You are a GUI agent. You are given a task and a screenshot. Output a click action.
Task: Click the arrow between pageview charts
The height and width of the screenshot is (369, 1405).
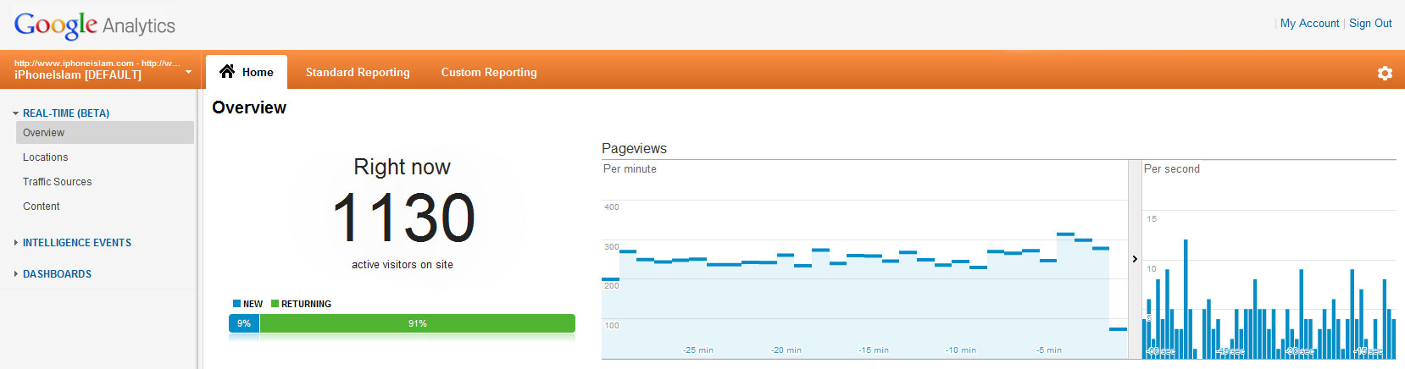pyautogui.click(x=1135, y=259)
